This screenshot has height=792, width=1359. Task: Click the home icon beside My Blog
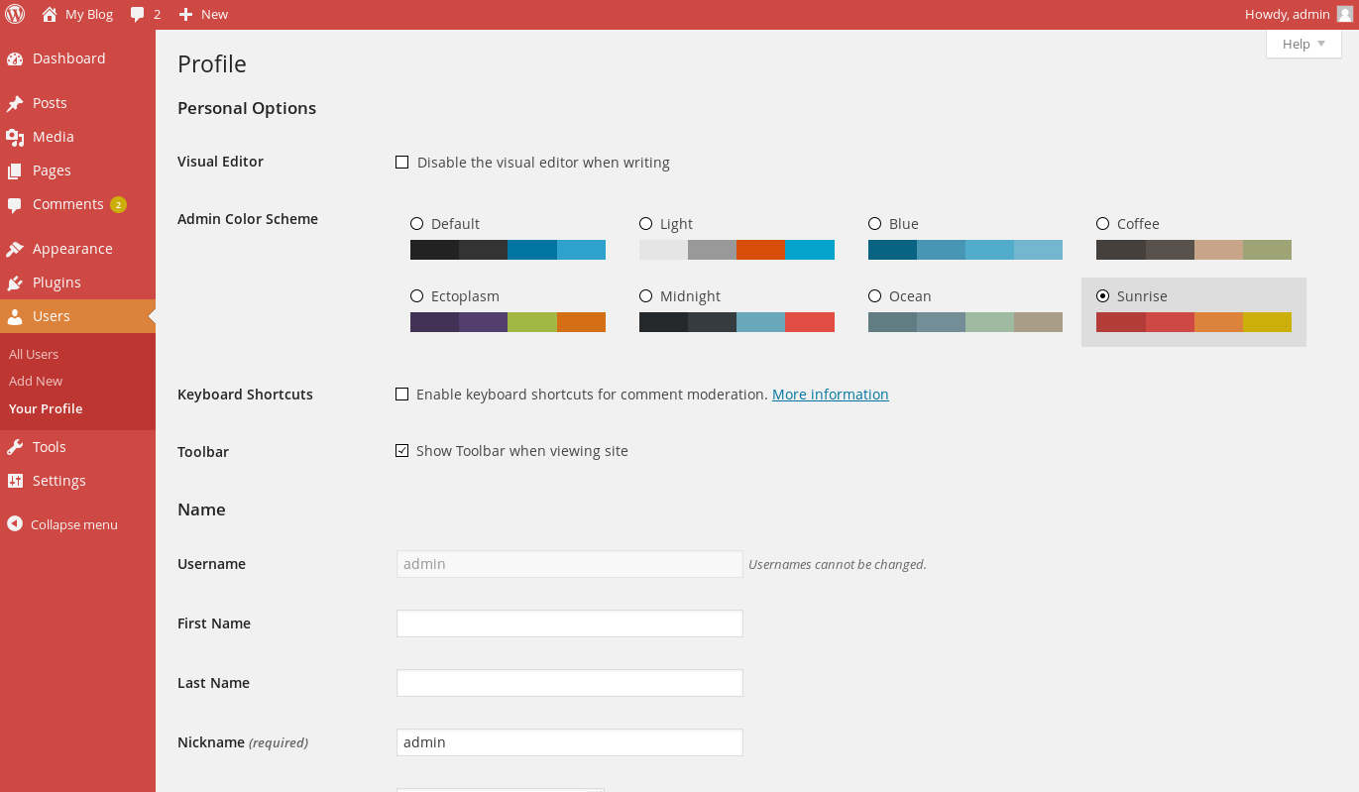50,14
